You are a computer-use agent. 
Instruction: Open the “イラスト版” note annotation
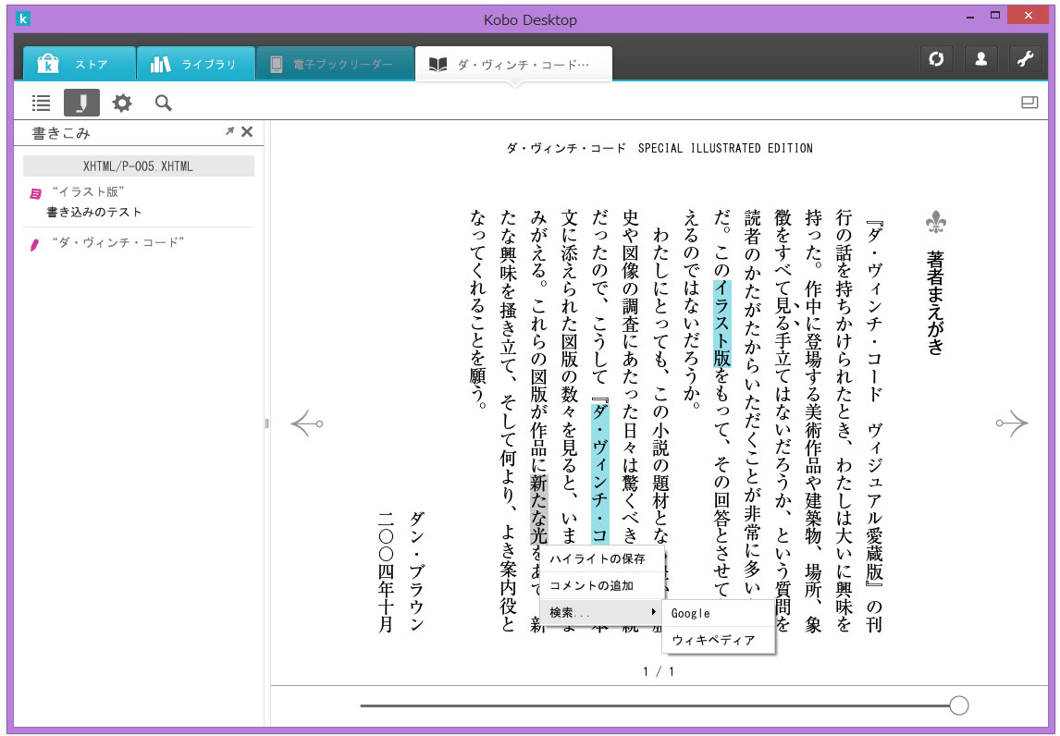[88, 192]
